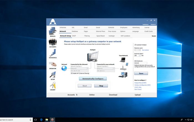Click the Stop button

tap(101, 86)
